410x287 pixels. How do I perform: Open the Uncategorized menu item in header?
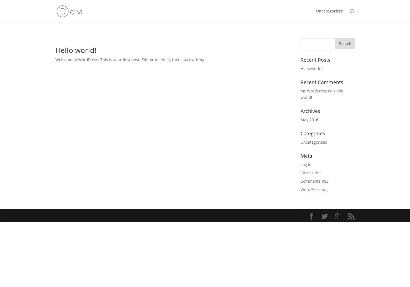click(330, 11)
